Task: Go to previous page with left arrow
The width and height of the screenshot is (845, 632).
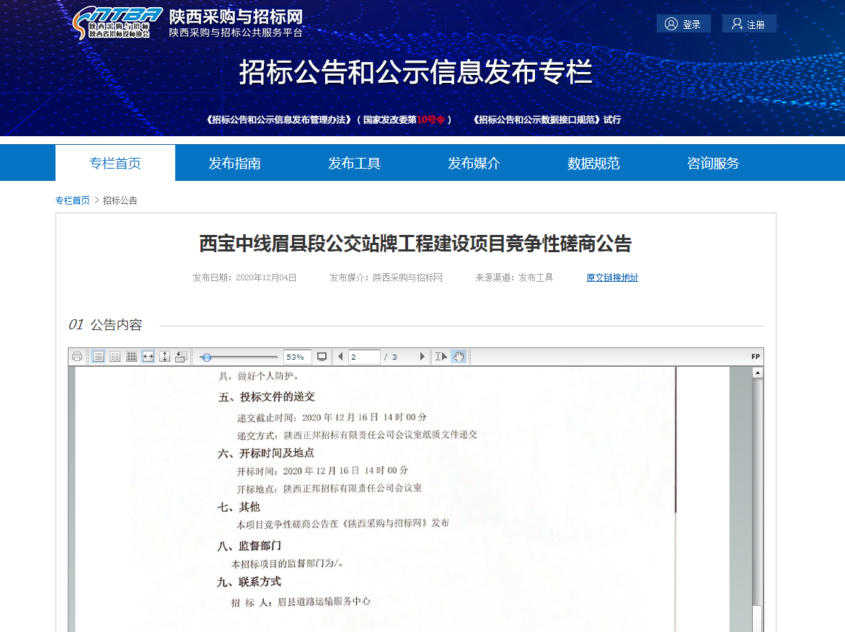Action: tap(340, 357)
